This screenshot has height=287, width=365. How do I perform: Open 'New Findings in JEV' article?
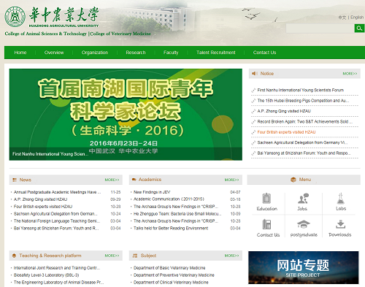152,192
